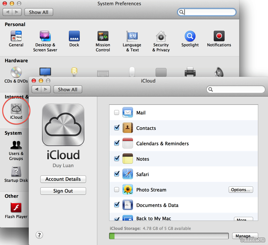Click the Mail envelope icon in iCloud list
Screen dimensions: 268x245
128,112
